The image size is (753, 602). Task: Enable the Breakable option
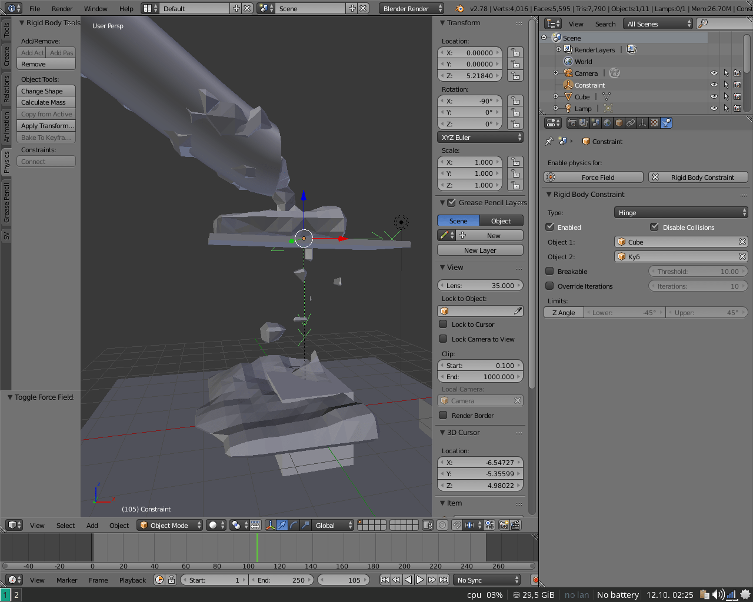549,271
